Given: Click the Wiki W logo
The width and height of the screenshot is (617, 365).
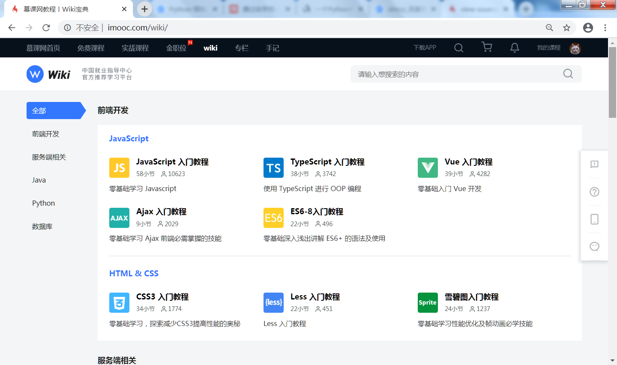Looking at the screenshot, I should point(35,74).
